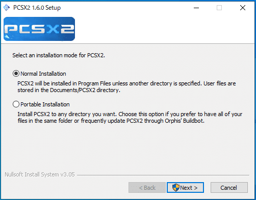
Task: Click the 'Normal Installation' label text
Action: tap(43, 74)
